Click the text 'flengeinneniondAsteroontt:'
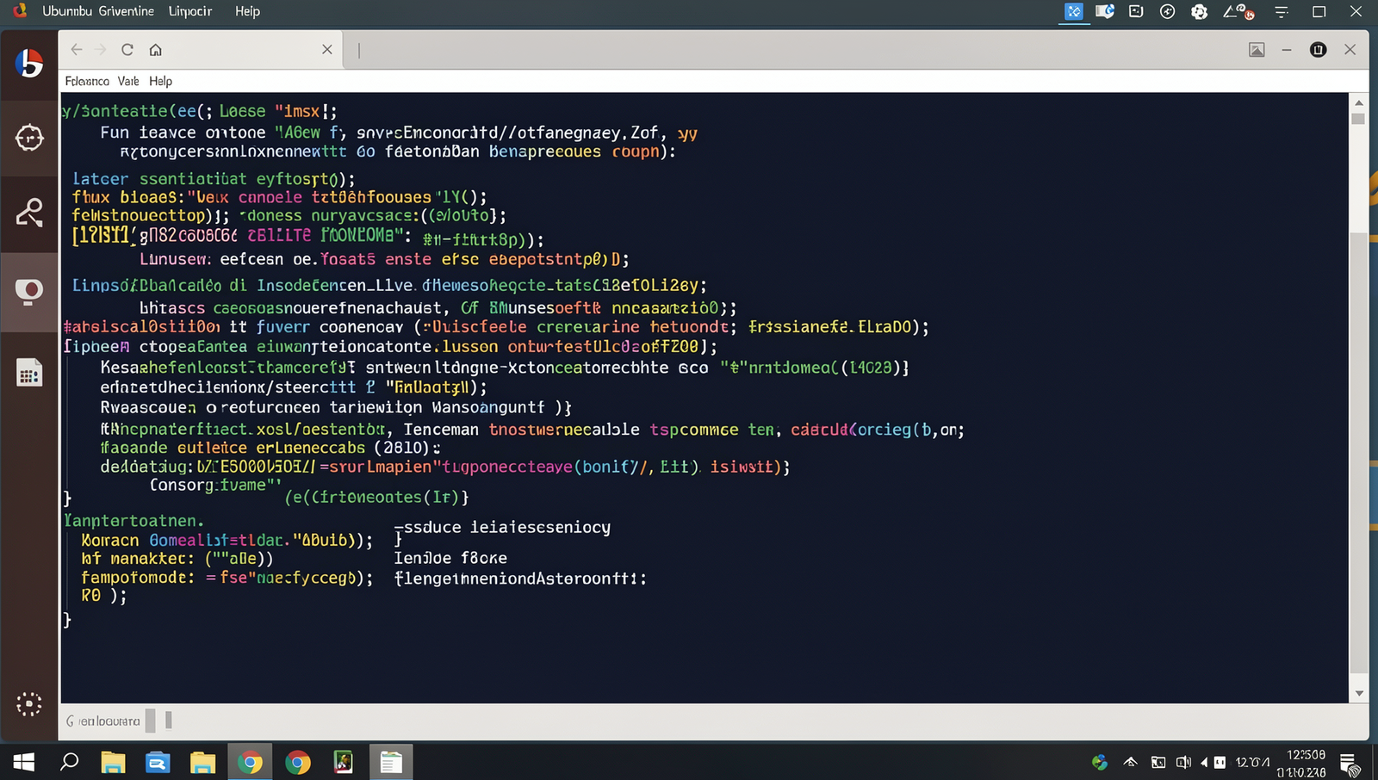The width and height of the screenshot is (1378, 780). [x=520, y=579]
